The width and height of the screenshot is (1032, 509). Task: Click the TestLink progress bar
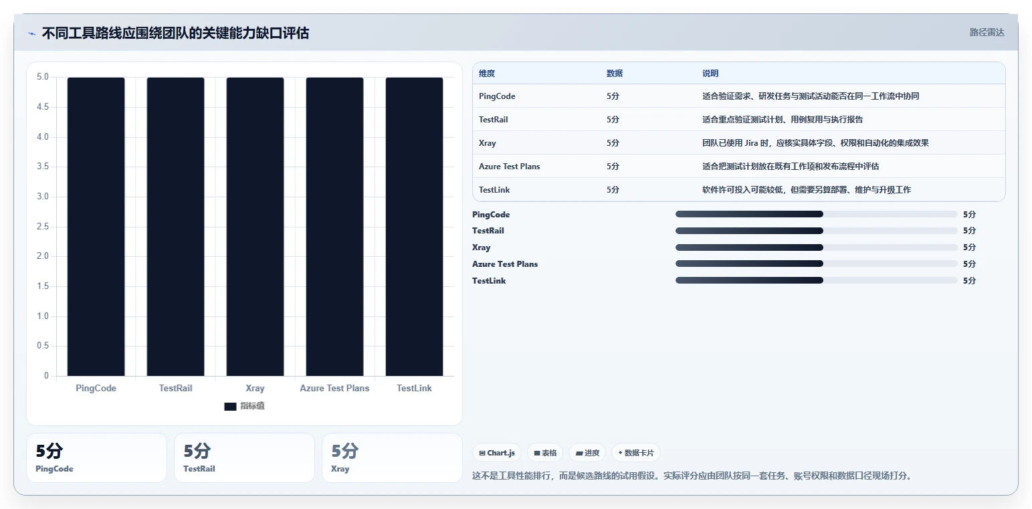(817, 280)
